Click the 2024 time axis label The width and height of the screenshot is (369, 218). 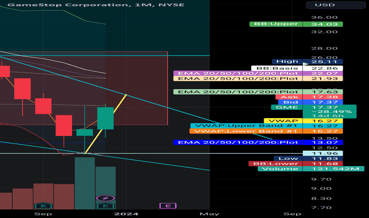point(126,214)
